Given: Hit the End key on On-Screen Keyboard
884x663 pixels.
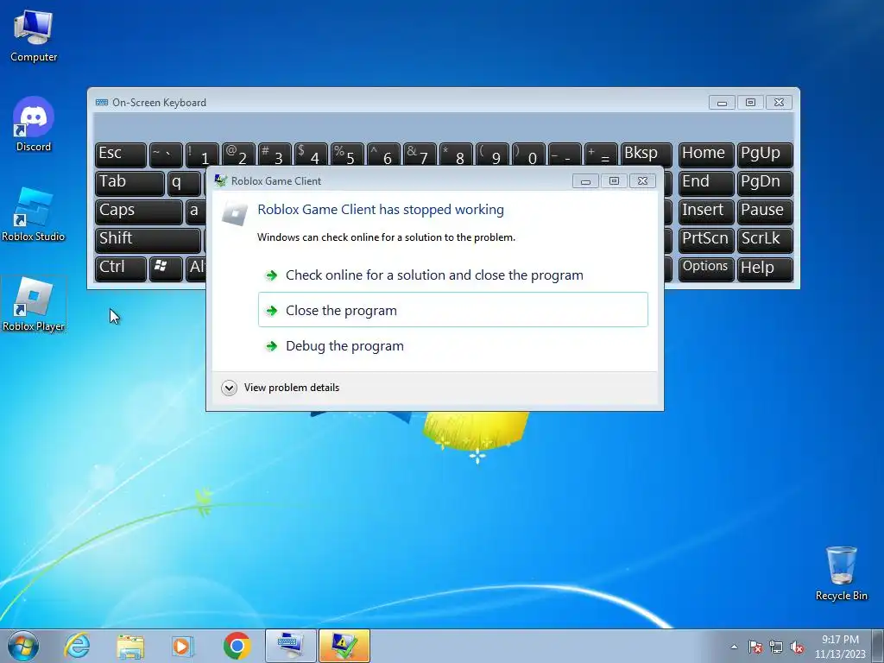Looking at the screenshot, I should (706, 183).
